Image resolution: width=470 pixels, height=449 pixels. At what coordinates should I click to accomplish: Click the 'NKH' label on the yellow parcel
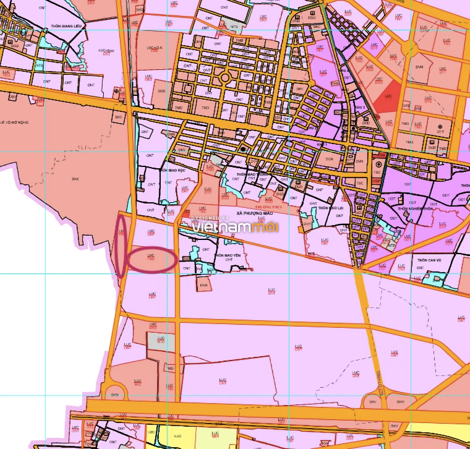pos(215,437)
